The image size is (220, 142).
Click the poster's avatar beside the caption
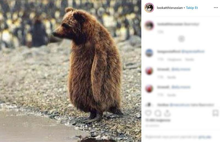[x=149, y=26]
